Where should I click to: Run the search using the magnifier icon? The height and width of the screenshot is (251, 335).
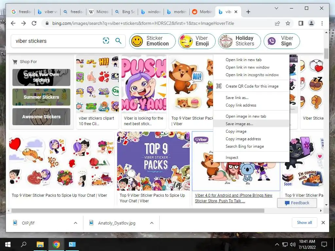118,41
